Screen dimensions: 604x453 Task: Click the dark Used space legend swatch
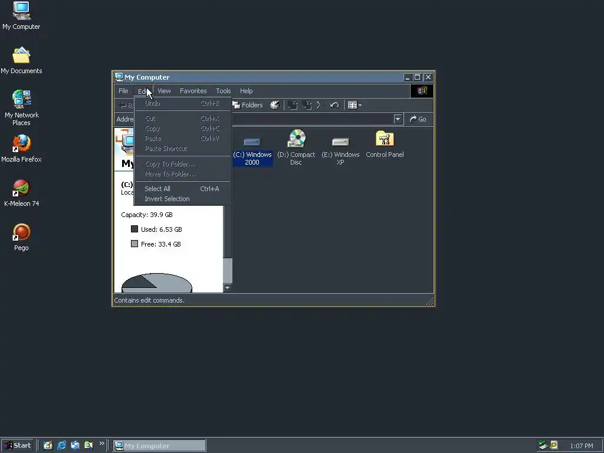pyautogui.click(x=134, y=229)
